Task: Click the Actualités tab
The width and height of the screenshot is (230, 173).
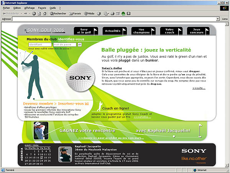Action: tap(115, 31)
